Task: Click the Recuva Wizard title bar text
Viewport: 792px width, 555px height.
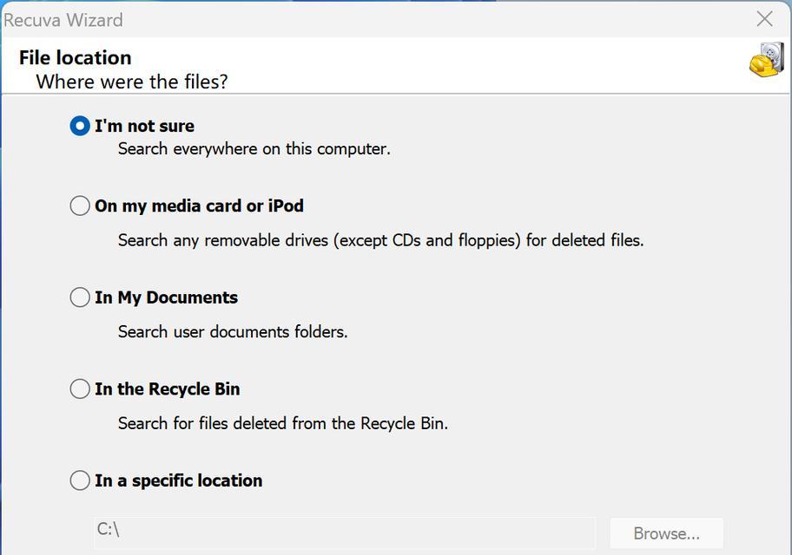Action: click(63, 20)
